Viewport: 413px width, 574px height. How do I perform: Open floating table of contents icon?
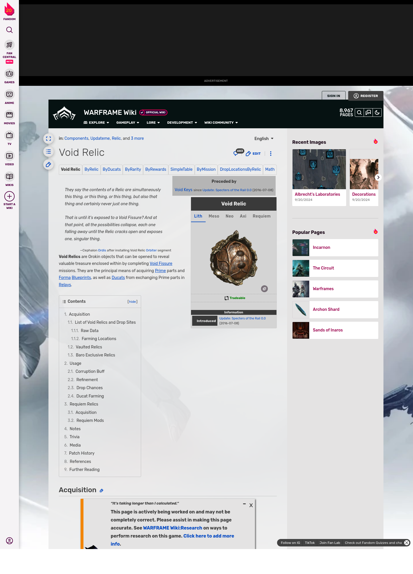tap(48, 152)
